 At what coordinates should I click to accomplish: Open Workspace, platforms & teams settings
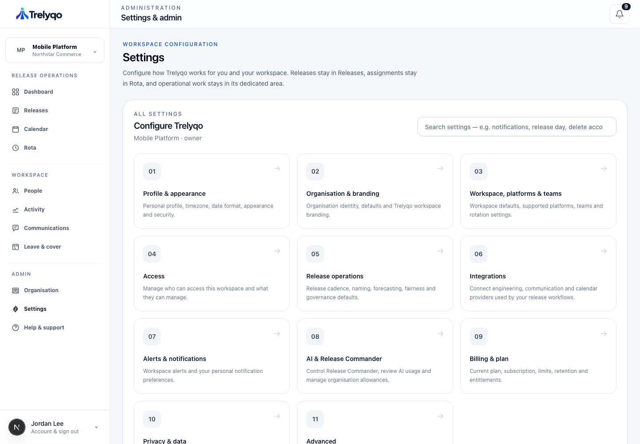[x=538, y=191]
